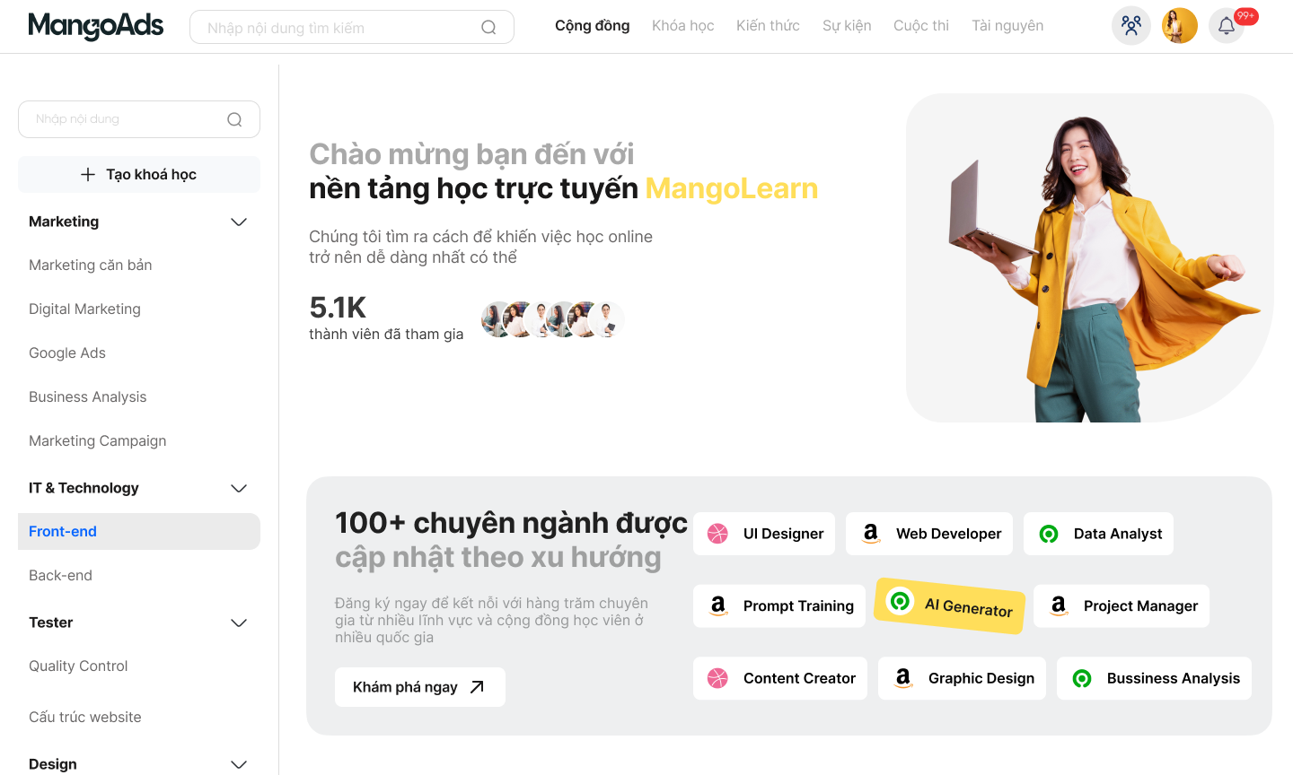This screenshot has width=1293, height=775.
Task: Open the community people icon in header
Action: (x=1131, y=25)
